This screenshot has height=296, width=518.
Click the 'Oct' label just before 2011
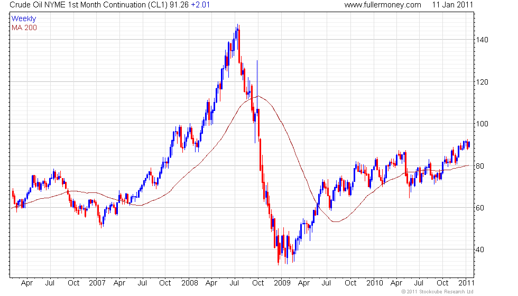(443, 283)
